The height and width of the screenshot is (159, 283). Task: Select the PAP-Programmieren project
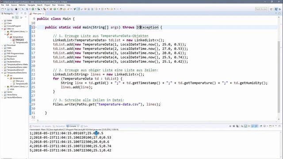point(15,53)
